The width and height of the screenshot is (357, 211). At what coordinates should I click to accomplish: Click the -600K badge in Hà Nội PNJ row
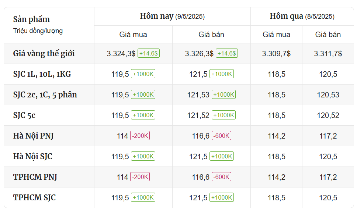pyautogui.click(x=222, y=136)
